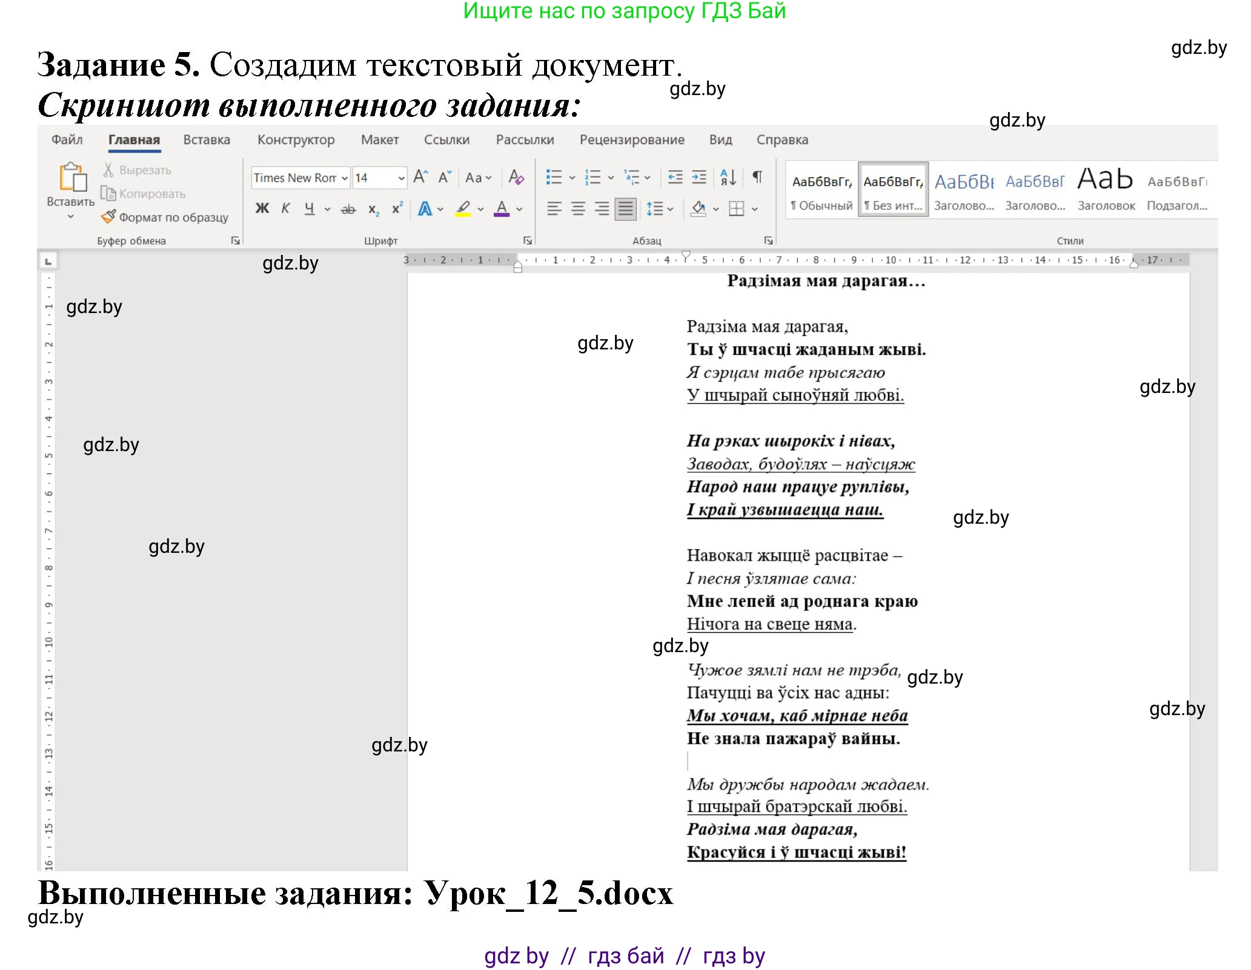Apply the first Заголово... heading style
This screenshot has width=1251, height=970.
[x=964, y=190]
